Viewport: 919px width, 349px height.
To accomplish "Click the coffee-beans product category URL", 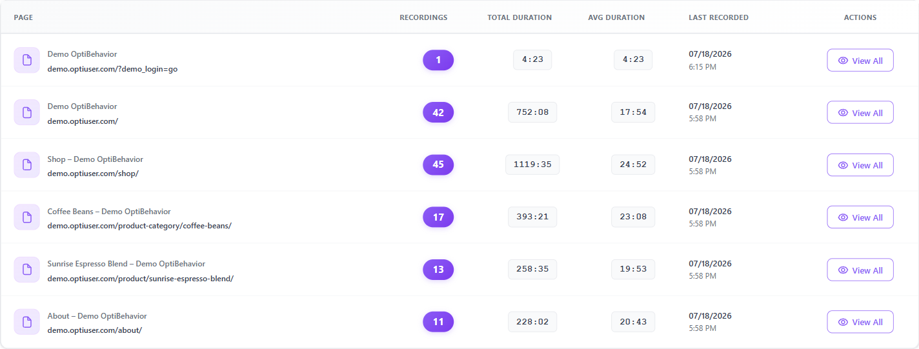I will pyautogui.click(x=139, y=226).
